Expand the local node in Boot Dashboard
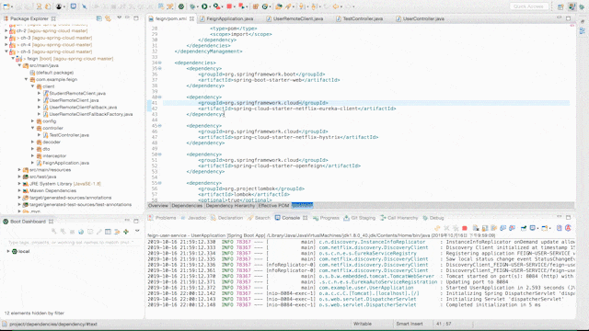The width and height of the screenshot is (589, 331). click(x=8, y=251)
